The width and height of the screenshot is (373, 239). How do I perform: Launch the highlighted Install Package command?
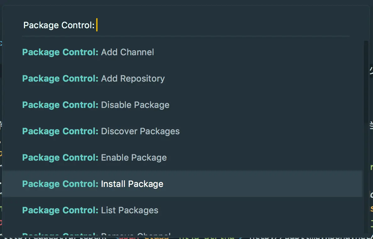point(182,184)
